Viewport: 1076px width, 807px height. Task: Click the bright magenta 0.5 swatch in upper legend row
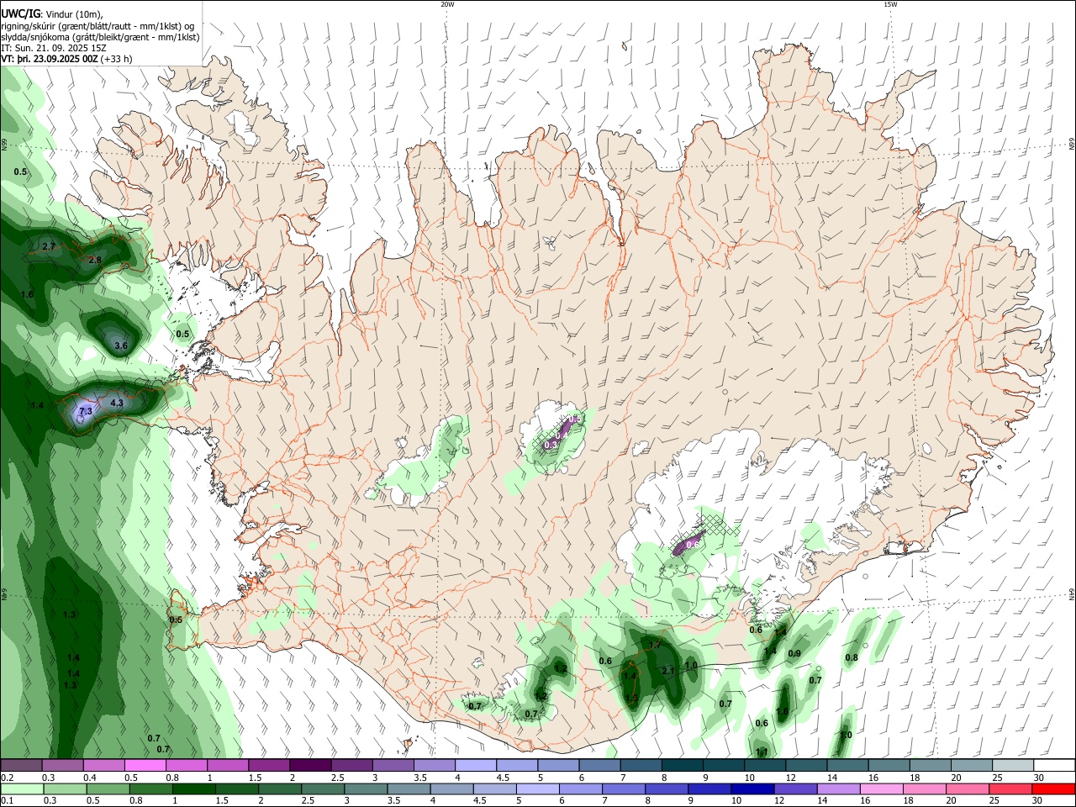click(x=145, y=765)
